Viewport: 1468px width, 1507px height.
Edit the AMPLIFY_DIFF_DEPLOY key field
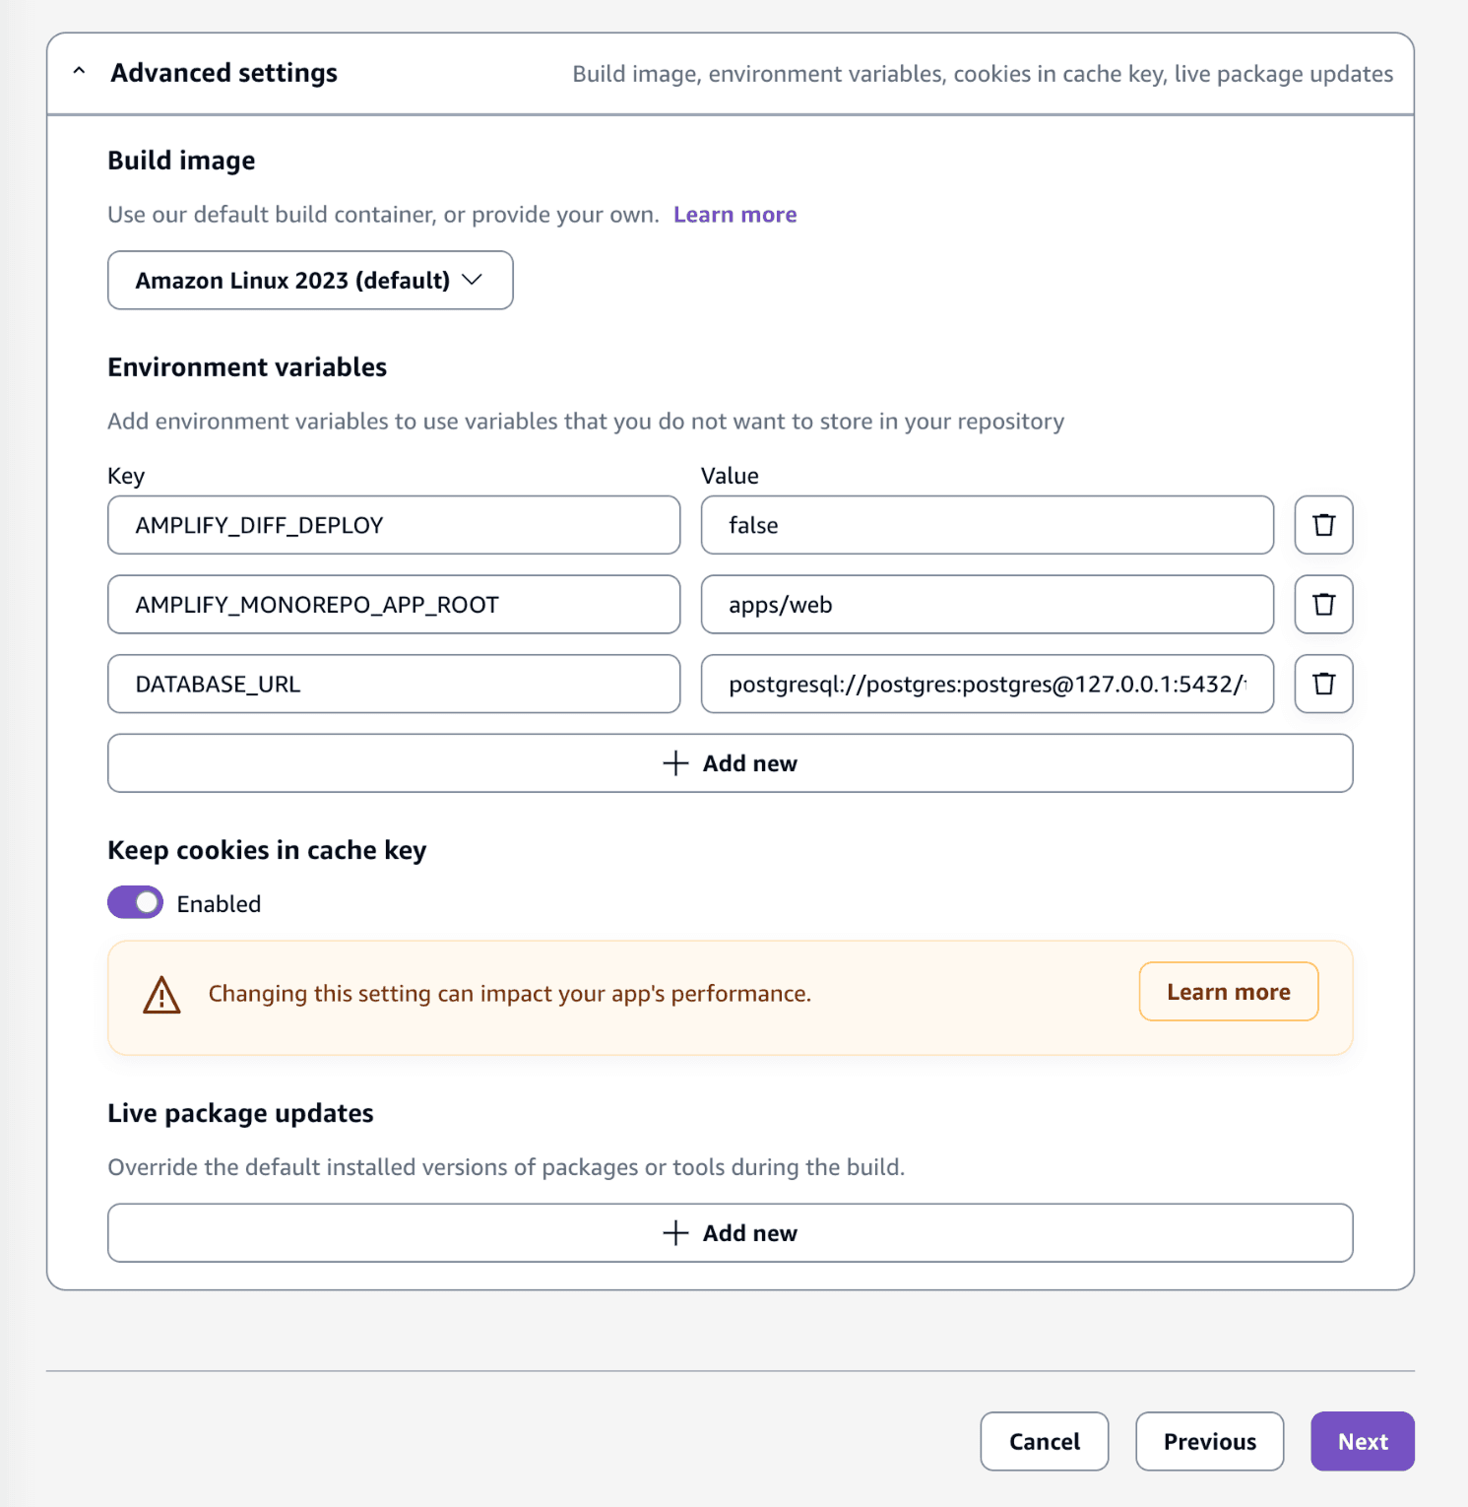(394, 525)
